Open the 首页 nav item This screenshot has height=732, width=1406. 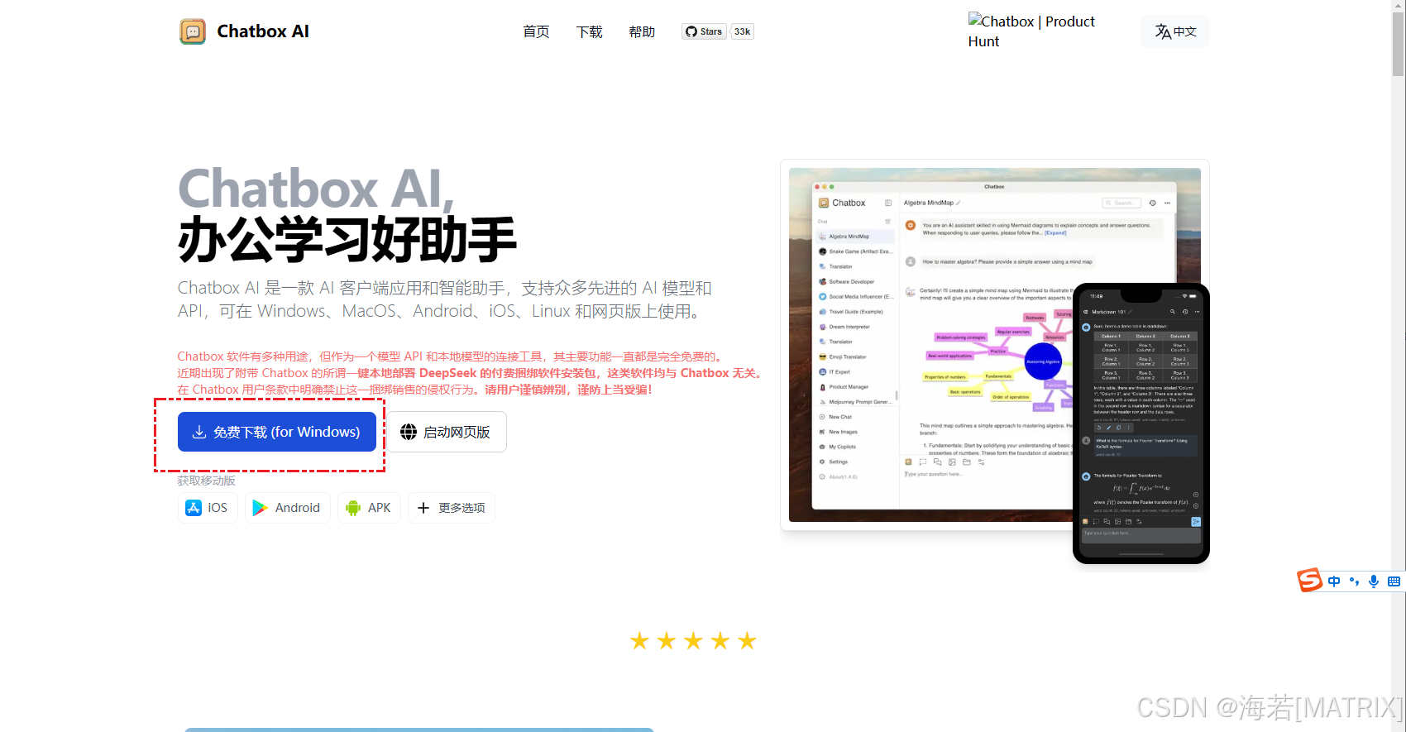point(536,31)
